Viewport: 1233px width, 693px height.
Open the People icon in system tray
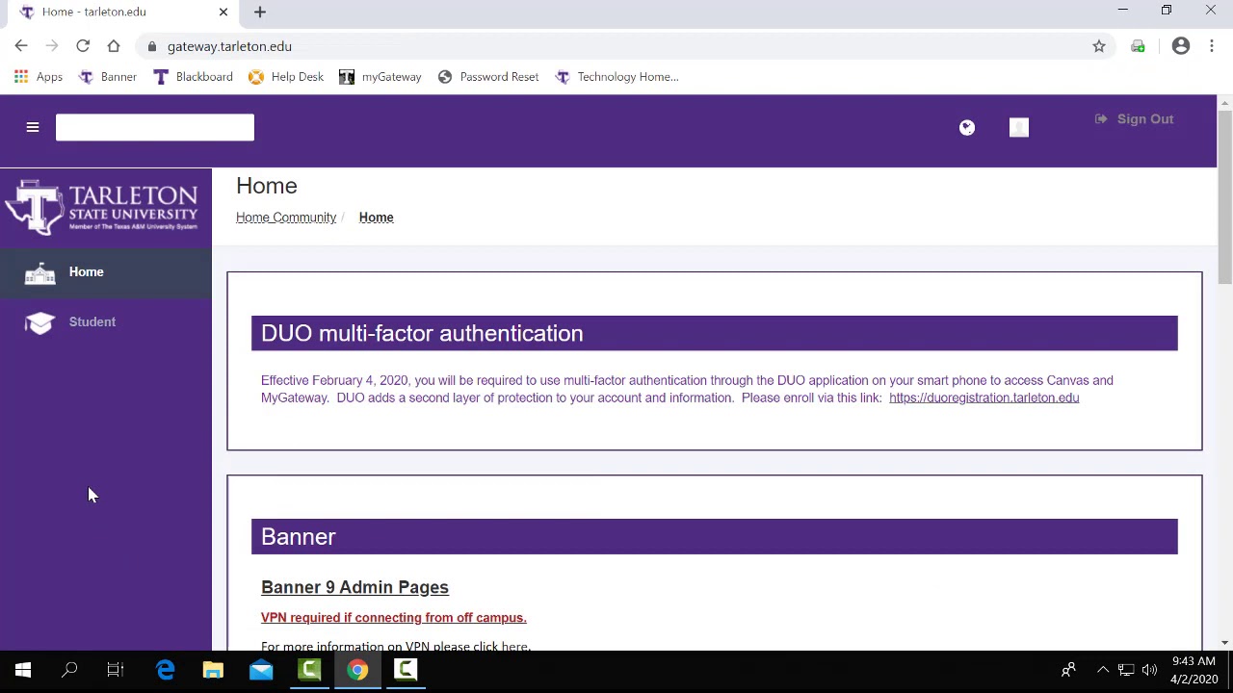click(x=1068, y=670)
